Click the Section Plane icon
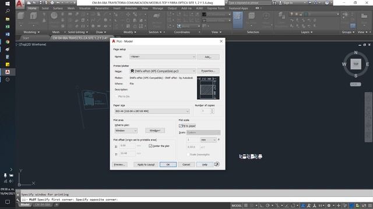The width and height of the screenshot is (373, 209). click(156, 16)
